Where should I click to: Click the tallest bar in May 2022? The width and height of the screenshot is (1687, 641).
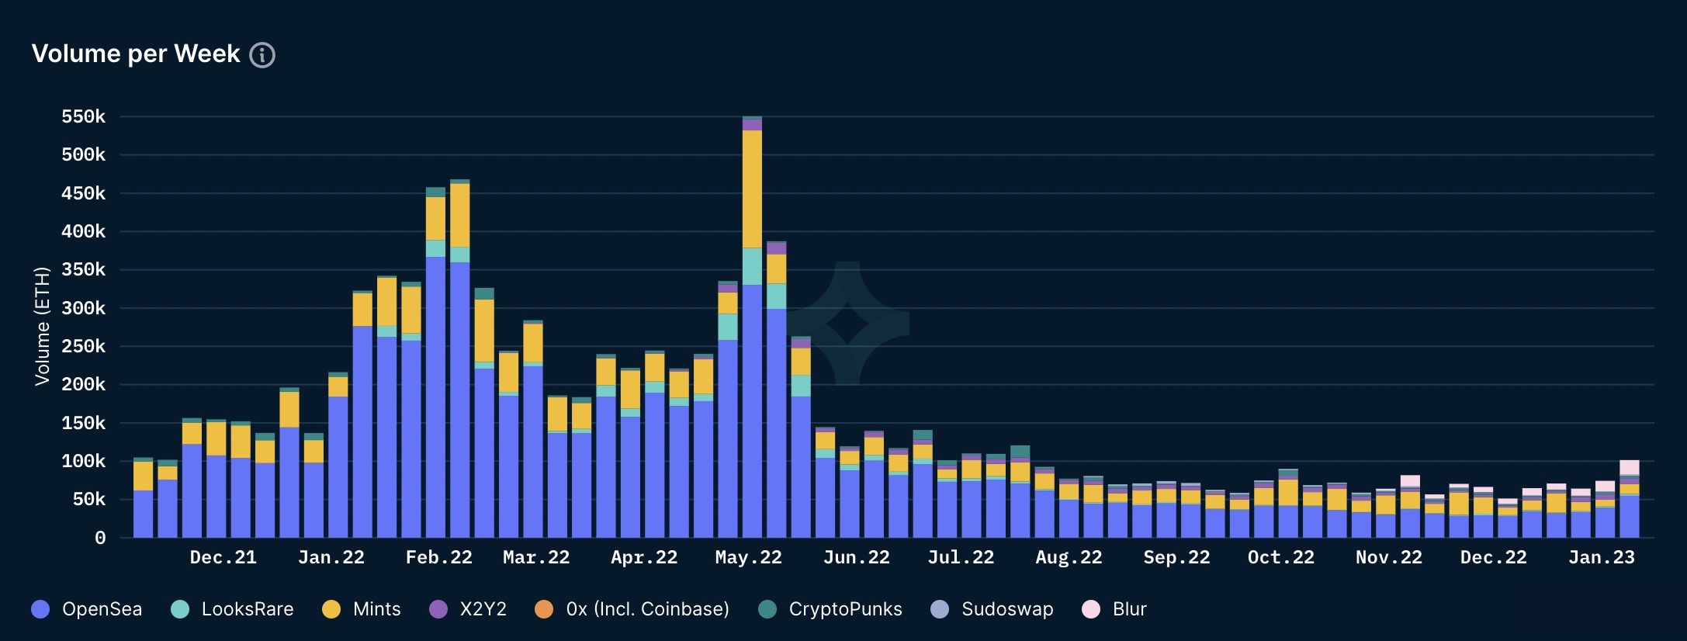(752, 327)
